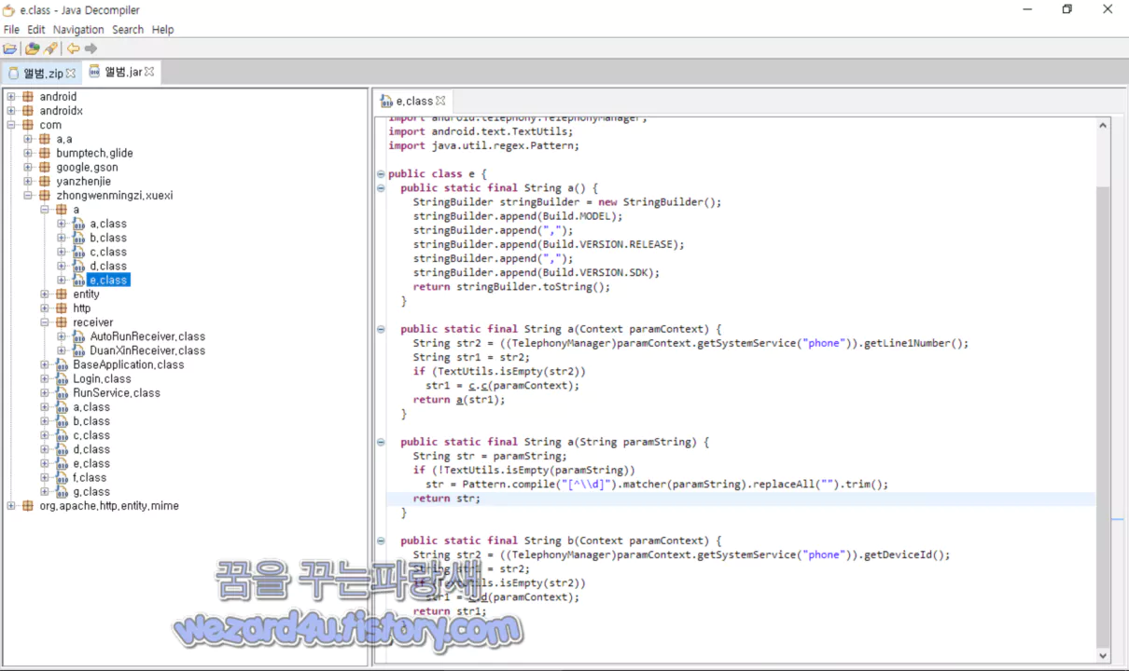Fold the b(Context paramContext) method block
This screenshot has height=671, width=1129.
(381, 541)
